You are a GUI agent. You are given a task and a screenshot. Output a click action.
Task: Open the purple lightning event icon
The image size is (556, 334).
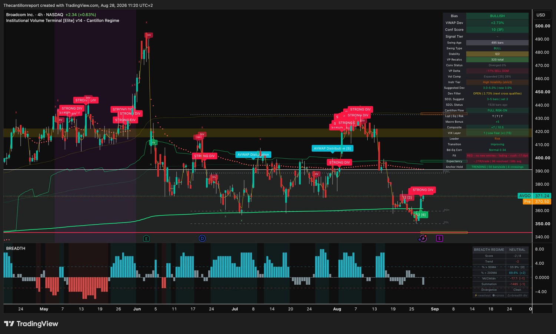pyautogui.click(x=423, y=238)
